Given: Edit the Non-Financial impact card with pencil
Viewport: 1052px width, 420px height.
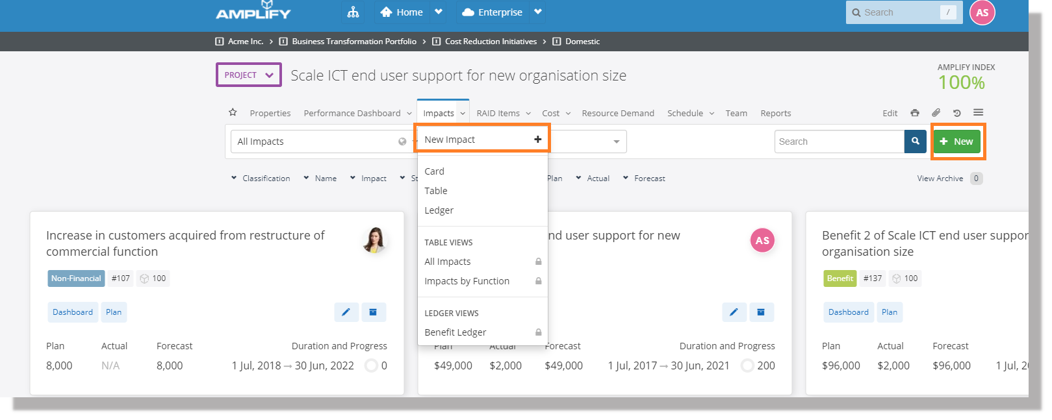Looking at the screenshot, I should click(346, 312).
